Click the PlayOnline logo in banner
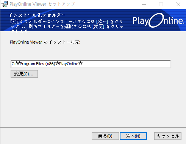 [x=158, y=20]
